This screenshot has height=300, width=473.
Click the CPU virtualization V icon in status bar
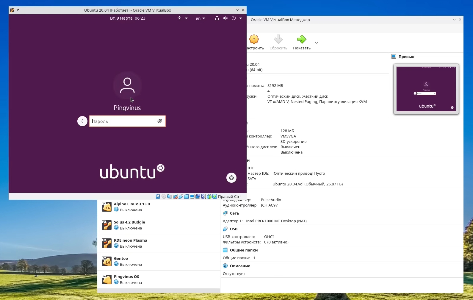tap(203, 196)
